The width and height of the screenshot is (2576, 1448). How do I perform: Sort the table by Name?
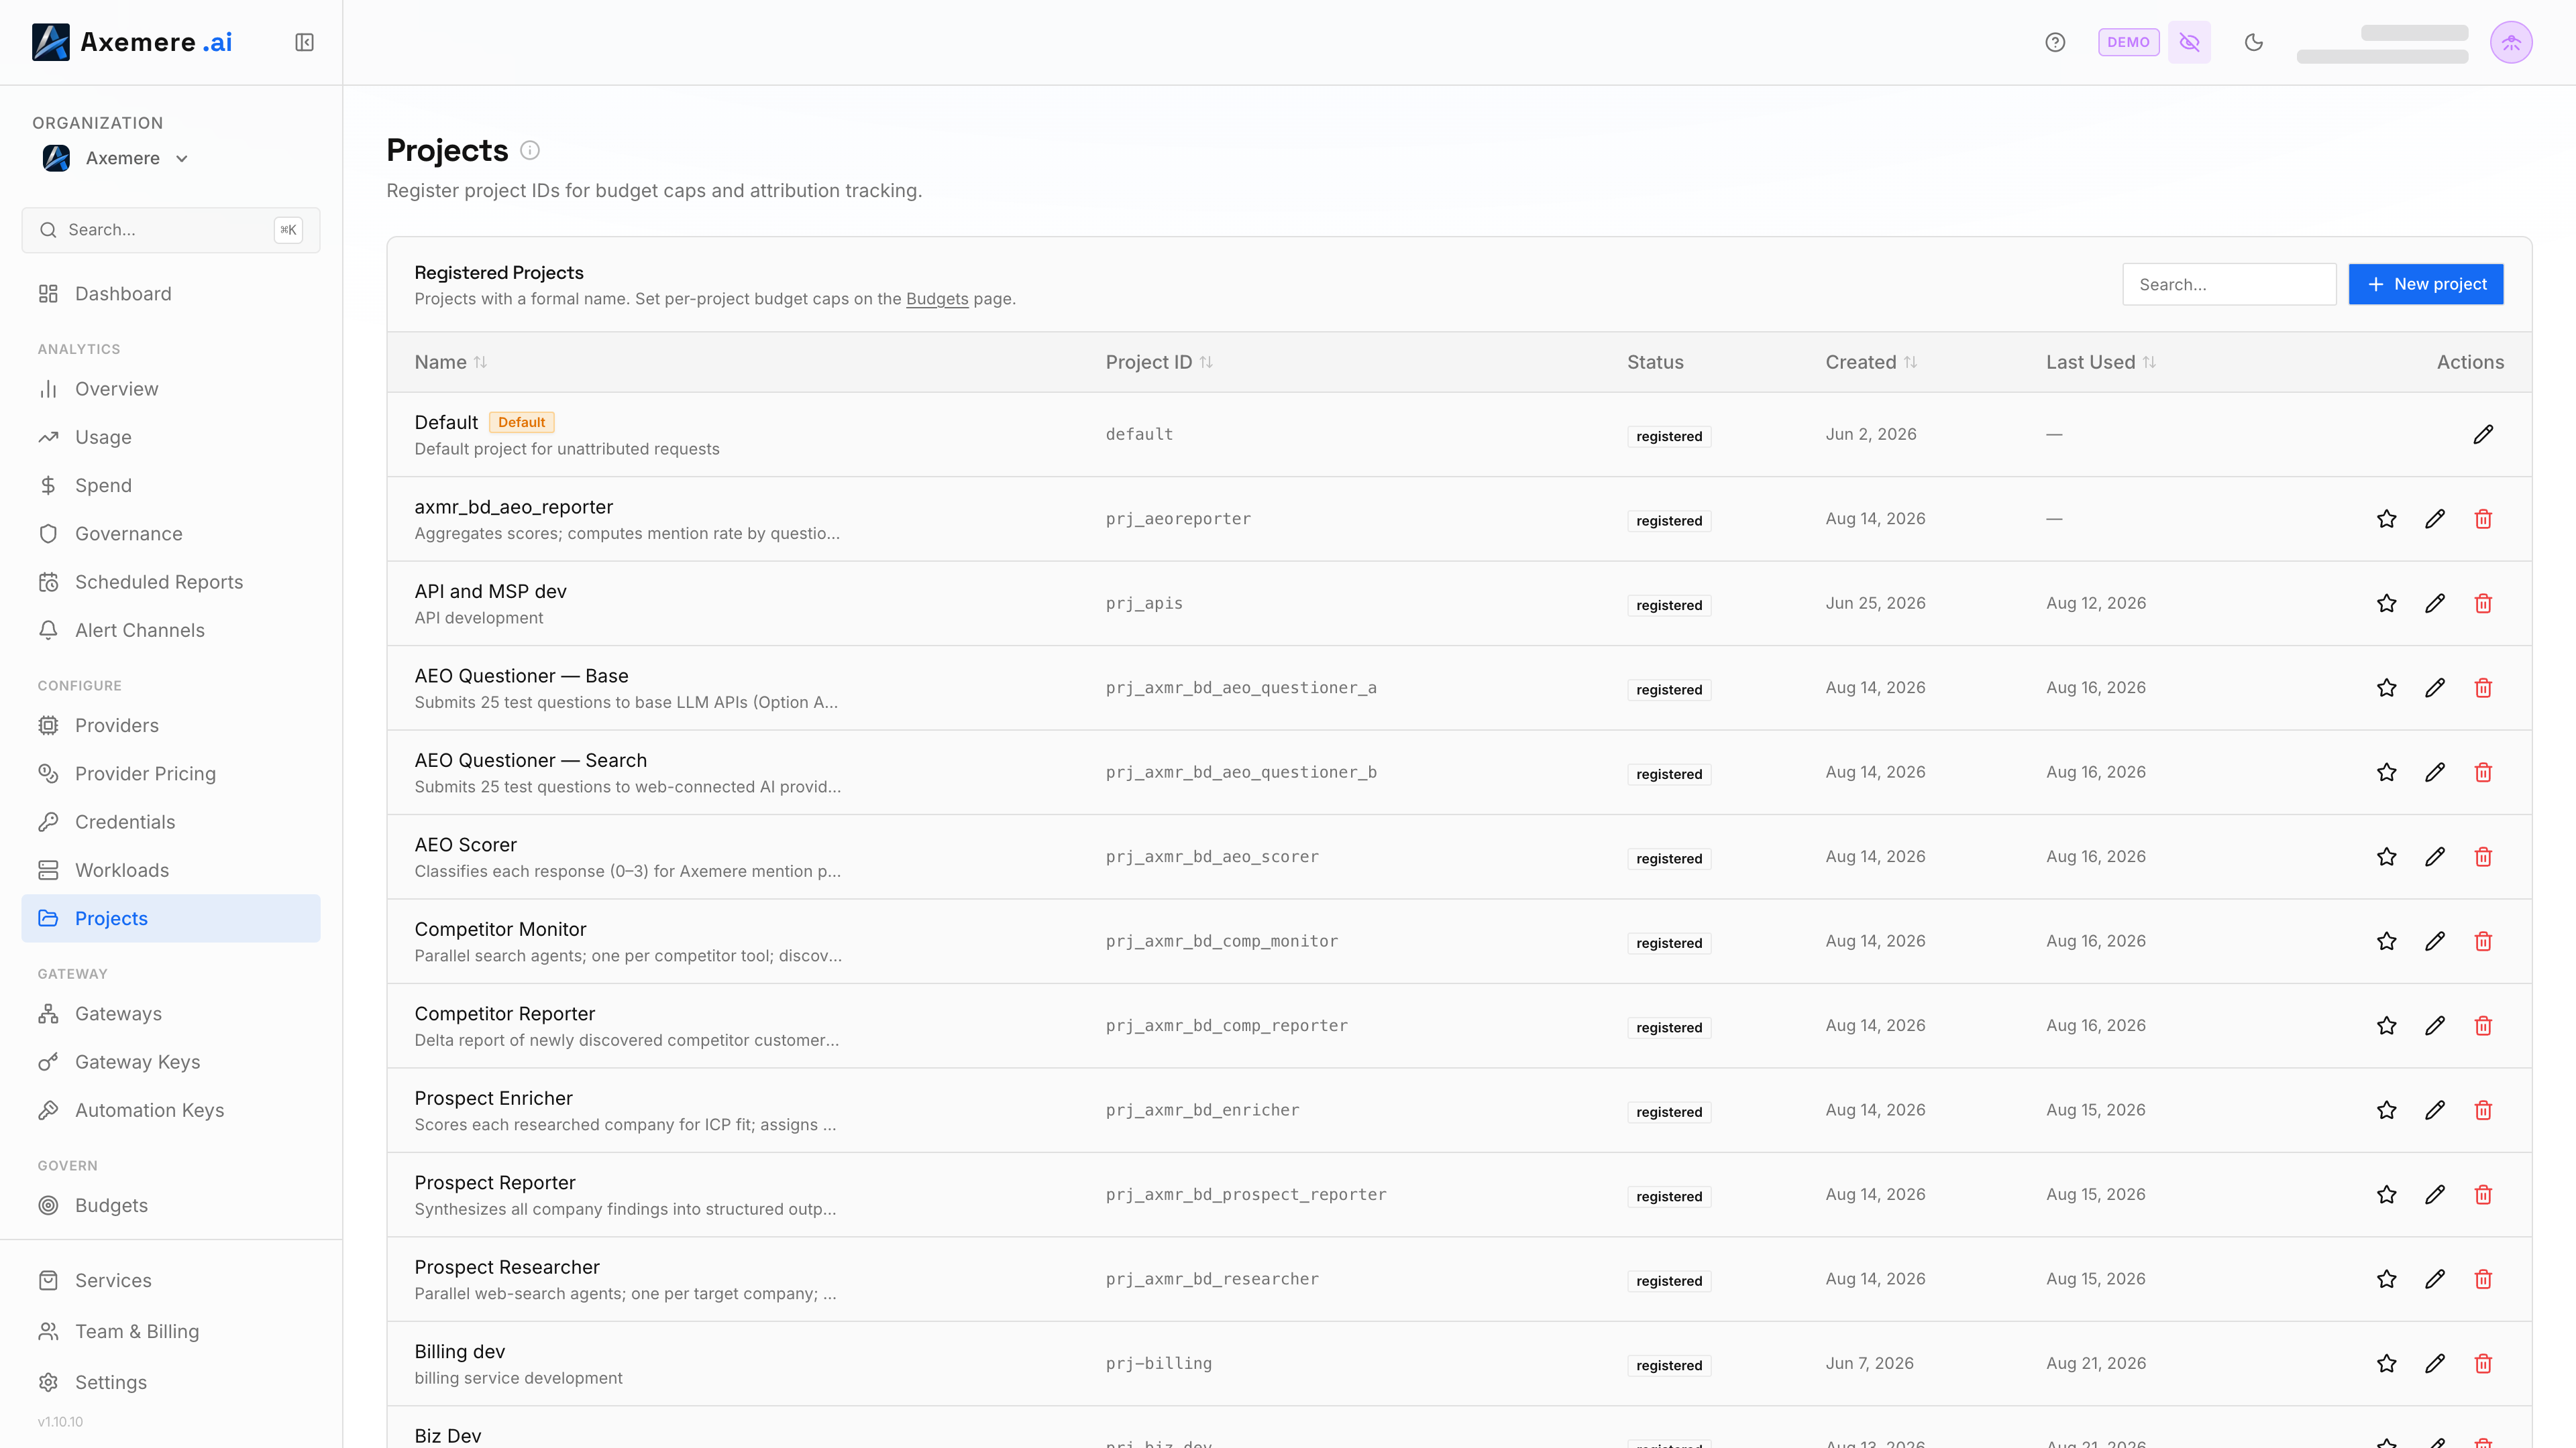(451, 362)
